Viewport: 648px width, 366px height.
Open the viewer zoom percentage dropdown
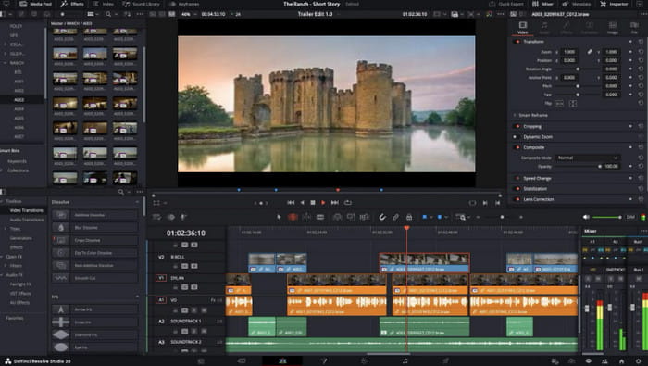click(188, 14)
